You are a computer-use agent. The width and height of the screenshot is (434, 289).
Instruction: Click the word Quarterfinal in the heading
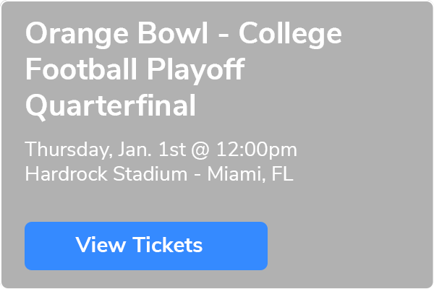[111, 106]
